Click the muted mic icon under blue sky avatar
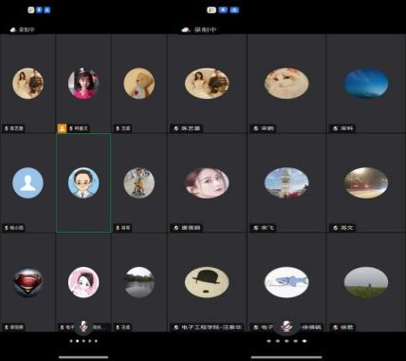 pos(336,128)
